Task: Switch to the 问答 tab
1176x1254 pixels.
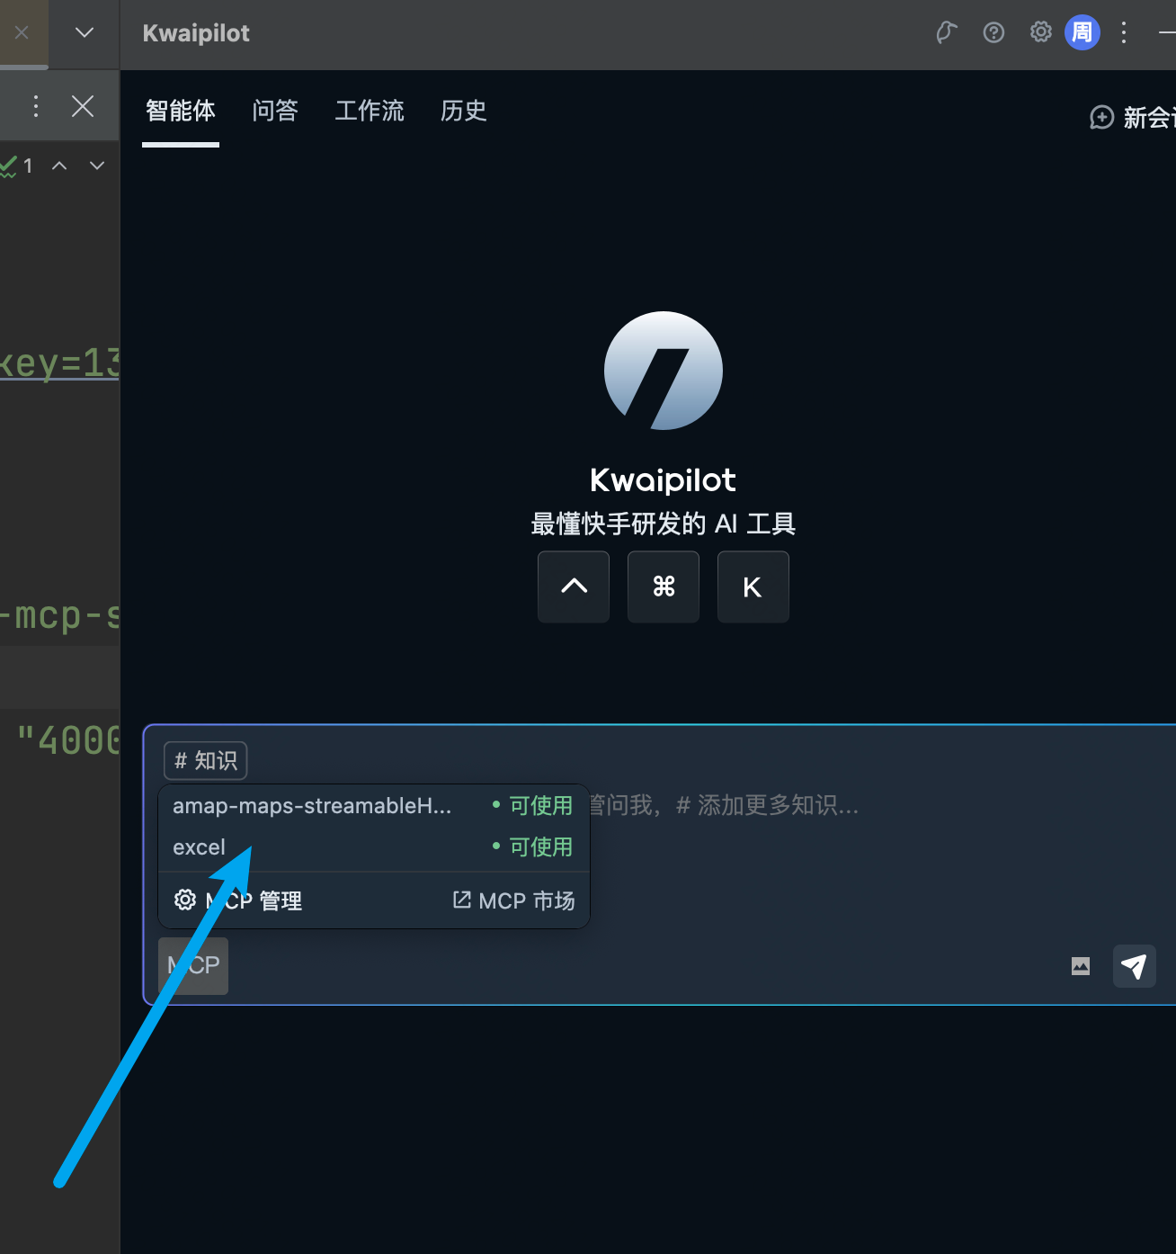Action: (x=275, y=111)
